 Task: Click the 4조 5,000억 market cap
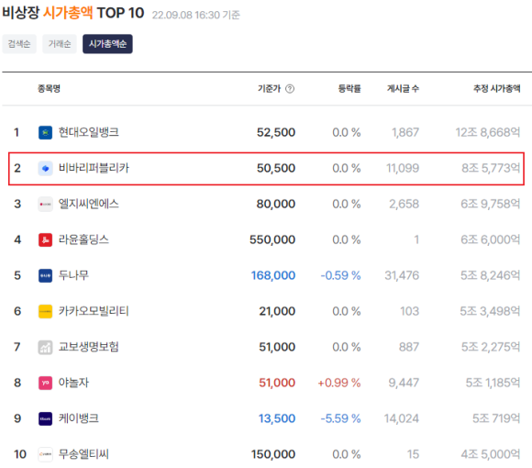[x=491, y=454]
